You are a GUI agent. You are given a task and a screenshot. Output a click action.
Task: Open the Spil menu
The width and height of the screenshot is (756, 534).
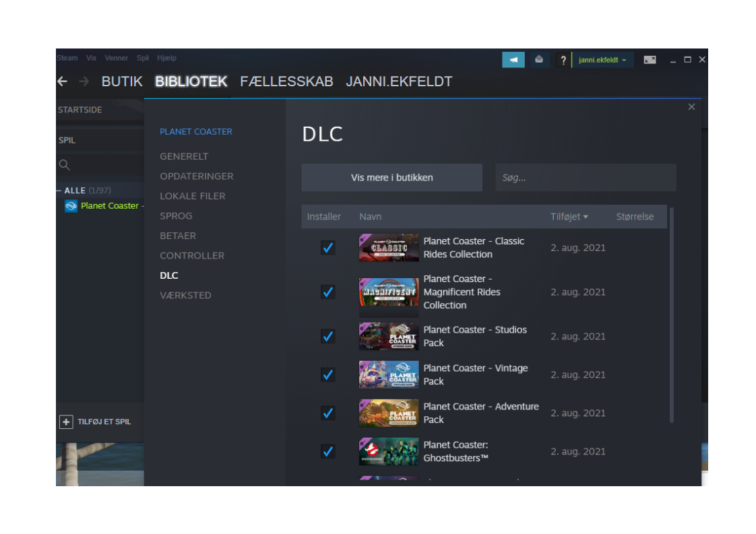(143, 58)
